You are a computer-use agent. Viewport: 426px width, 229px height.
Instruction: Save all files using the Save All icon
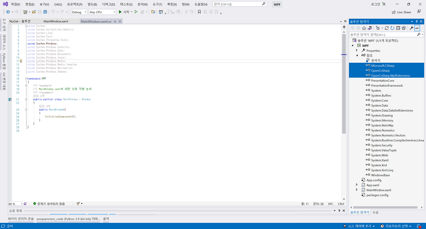45,12
